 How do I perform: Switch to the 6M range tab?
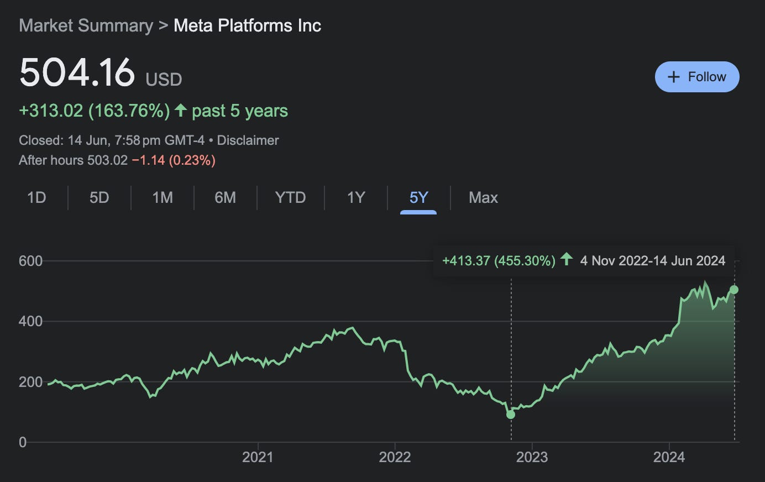point(226,197)
